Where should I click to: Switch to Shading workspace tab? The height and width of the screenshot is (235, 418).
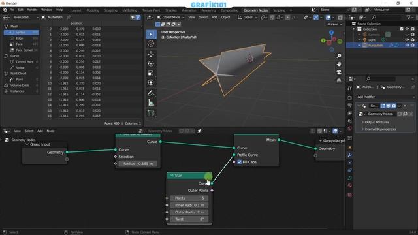(171, 10)
